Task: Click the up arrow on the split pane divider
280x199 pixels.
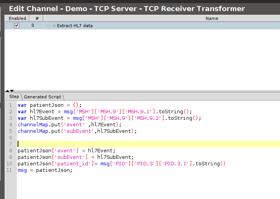Action: (x=8, y=91)
